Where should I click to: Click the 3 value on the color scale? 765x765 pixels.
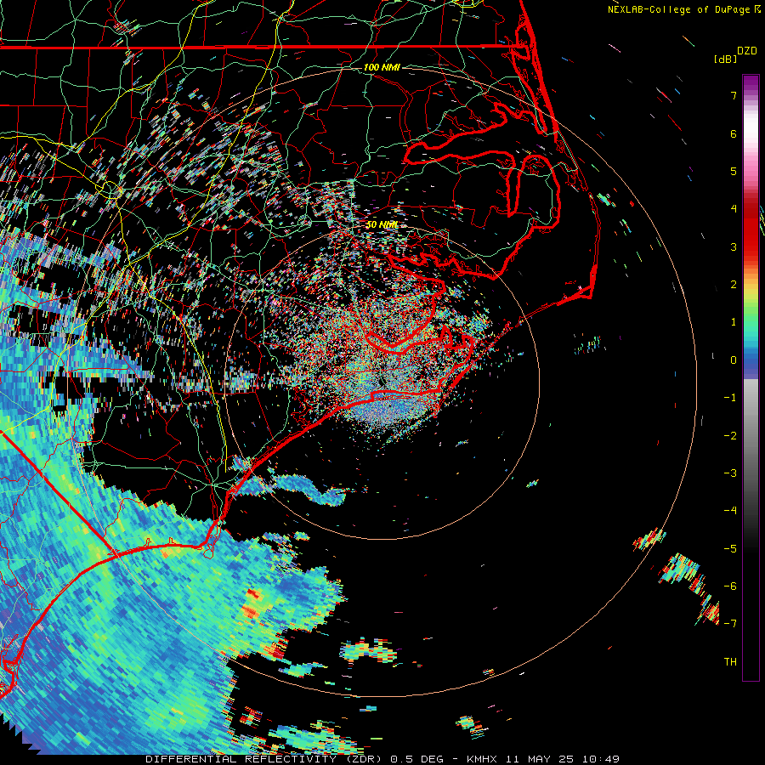tap(734, 246)
